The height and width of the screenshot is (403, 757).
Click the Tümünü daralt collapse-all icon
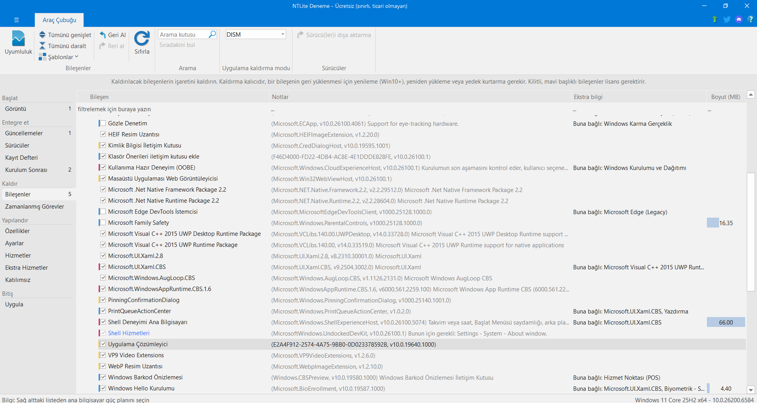tap(42, 46)
